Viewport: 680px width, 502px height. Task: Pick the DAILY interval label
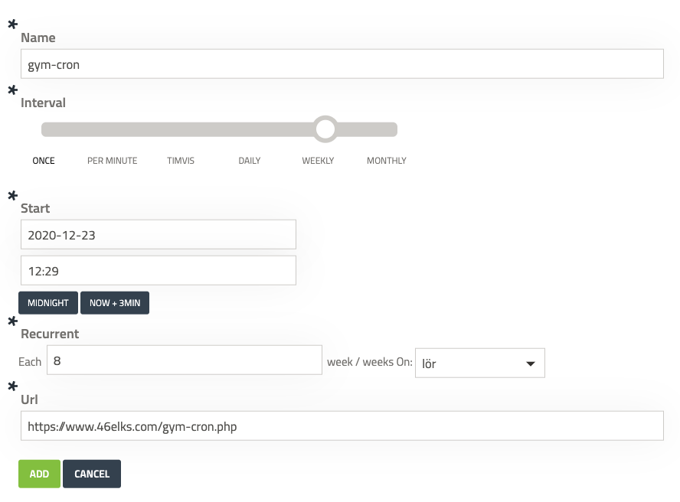[x=250, y=161]
